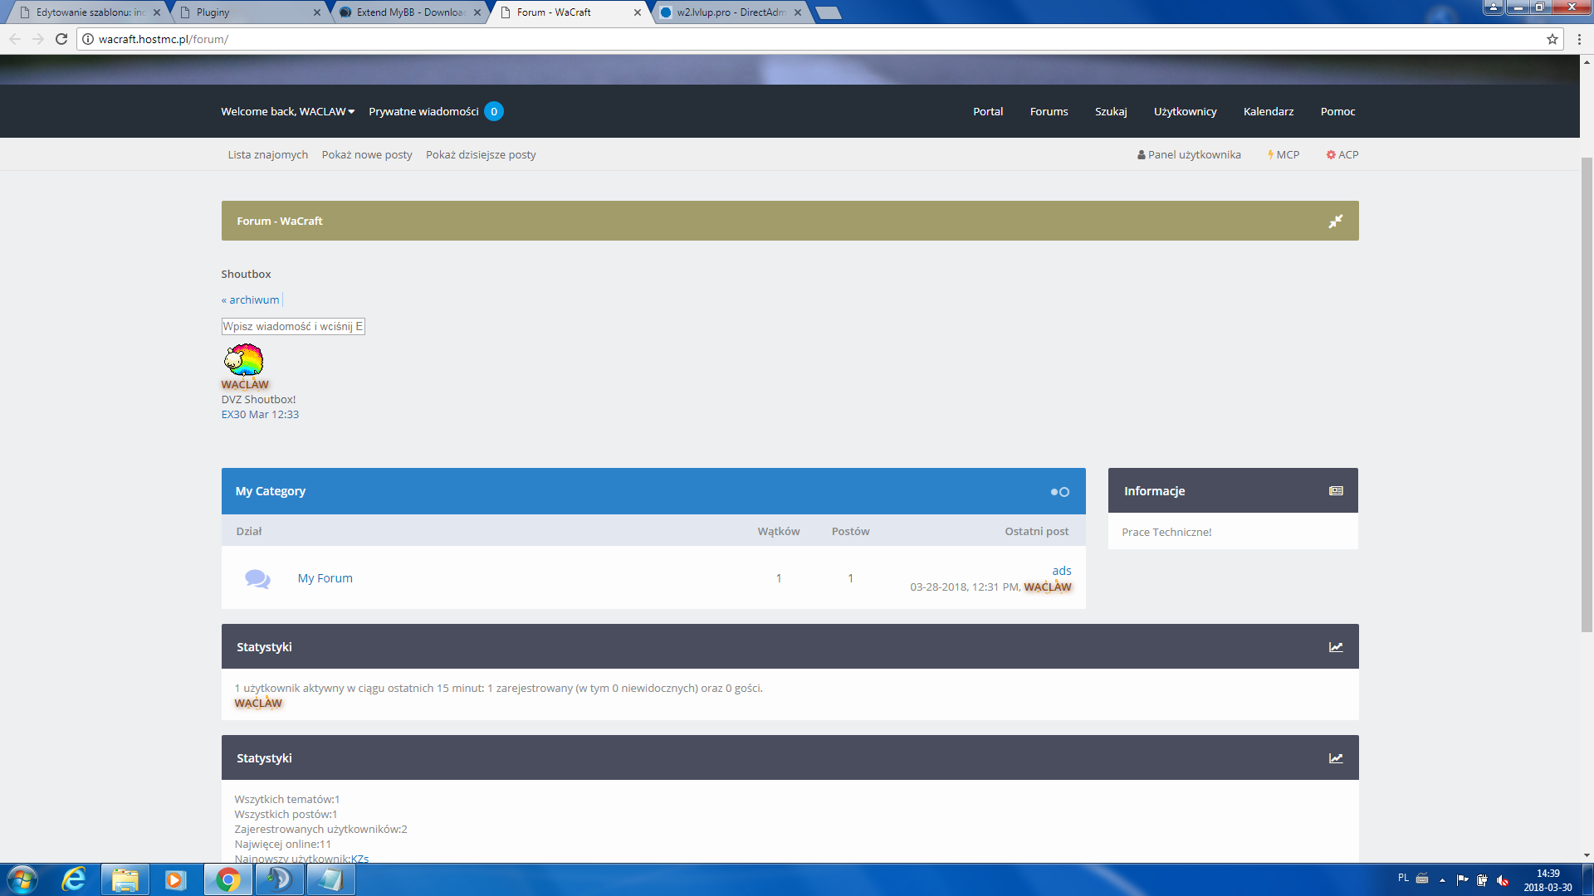The height and width of the screenshot is (896, 1594).
Task: Open the Kalendarz menu item
Action: coord(1268,111)
